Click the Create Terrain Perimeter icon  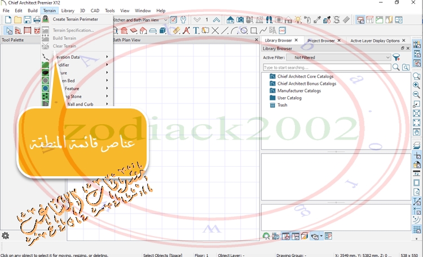coord(45,19)
